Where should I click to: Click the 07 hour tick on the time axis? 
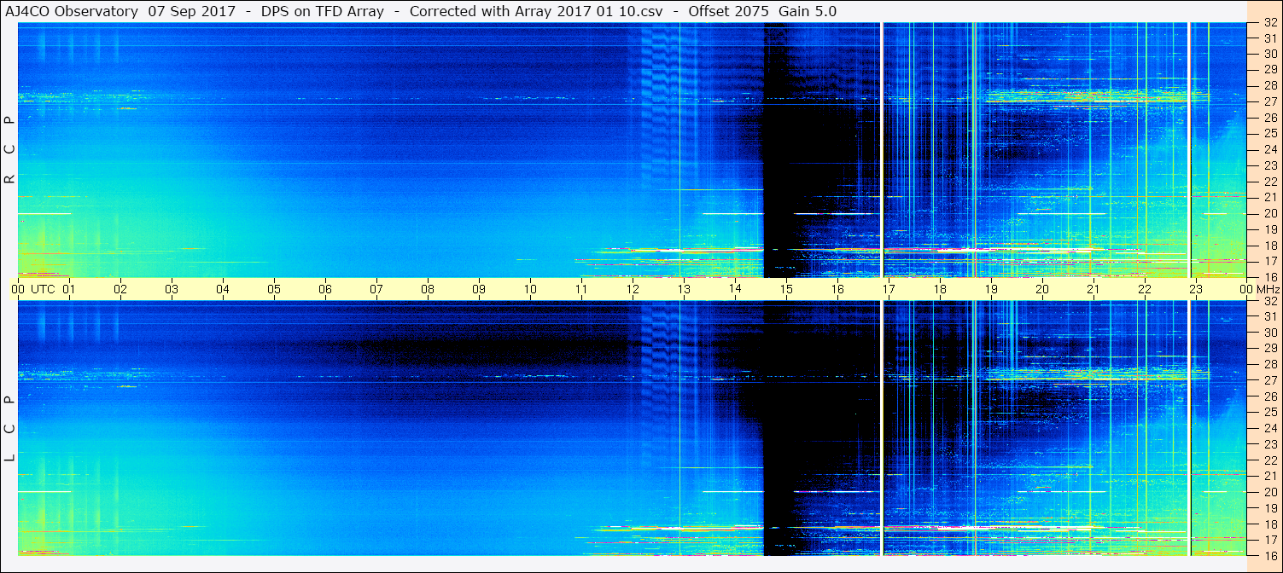(x=376, y=289)
